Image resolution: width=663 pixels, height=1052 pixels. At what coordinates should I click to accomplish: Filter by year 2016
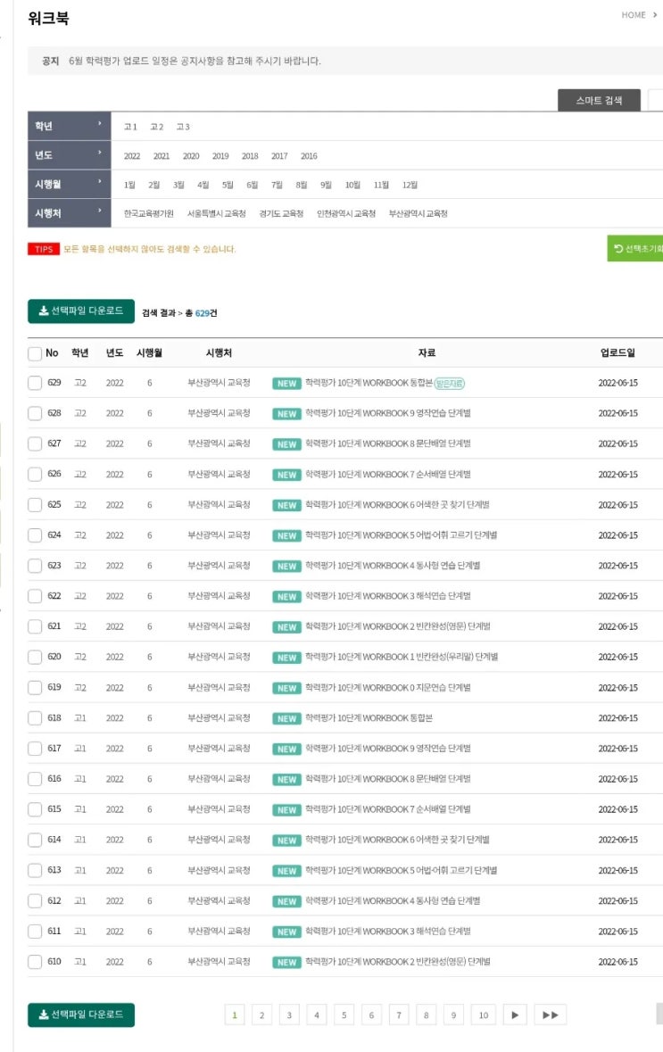[x=309, y=156]
